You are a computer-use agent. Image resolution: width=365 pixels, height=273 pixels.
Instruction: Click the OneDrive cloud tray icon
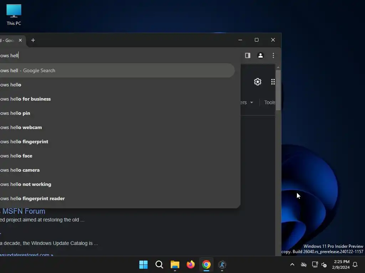pyautogui.click(x=304, y=264)
